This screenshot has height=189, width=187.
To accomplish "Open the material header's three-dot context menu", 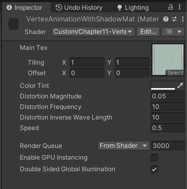I will coord(182,19).
